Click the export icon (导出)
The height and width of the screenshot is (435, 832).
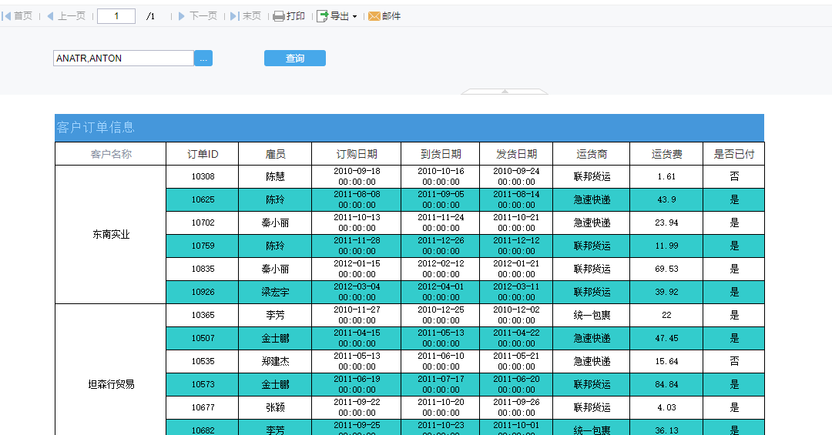coord(322,16)
